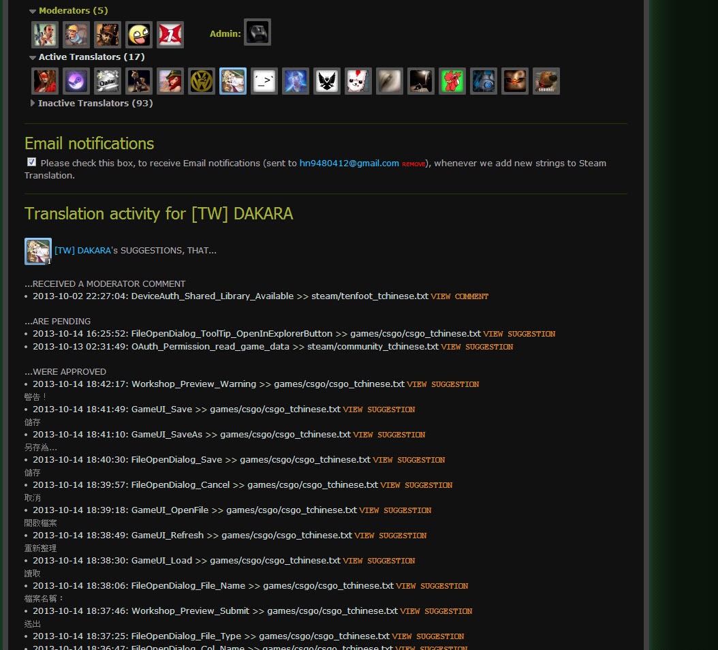Open the Superman logo translator avatar
Screen dimensions: 718x650
coord(515,81)
